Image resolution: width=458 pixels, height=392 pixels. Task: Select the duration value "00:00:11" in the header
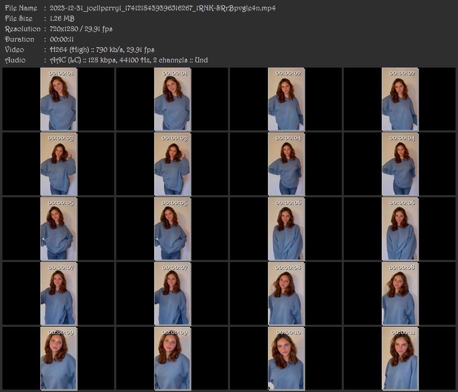tap(61, 39)
